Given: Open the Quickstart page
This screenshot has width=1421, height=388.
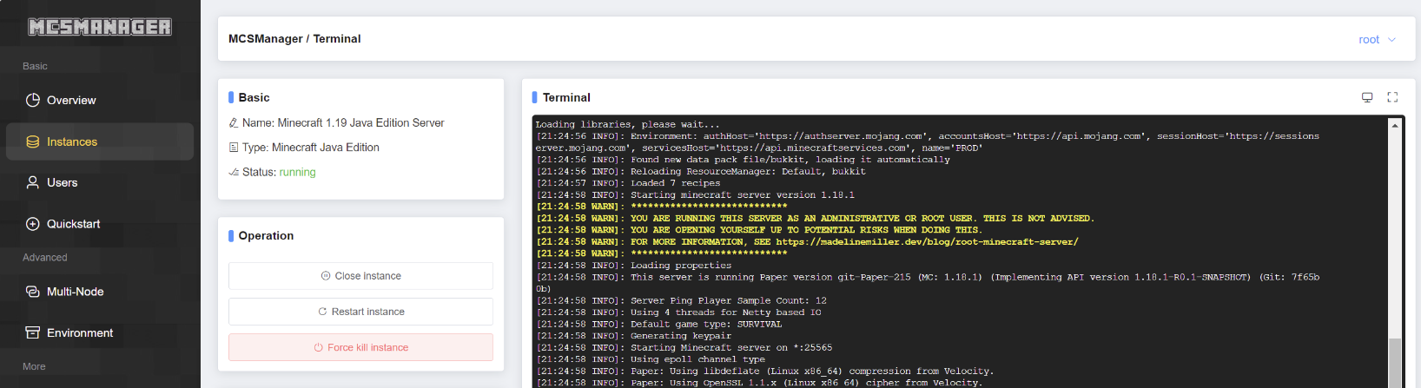Looking at the screenshot, I should (100, 223).
